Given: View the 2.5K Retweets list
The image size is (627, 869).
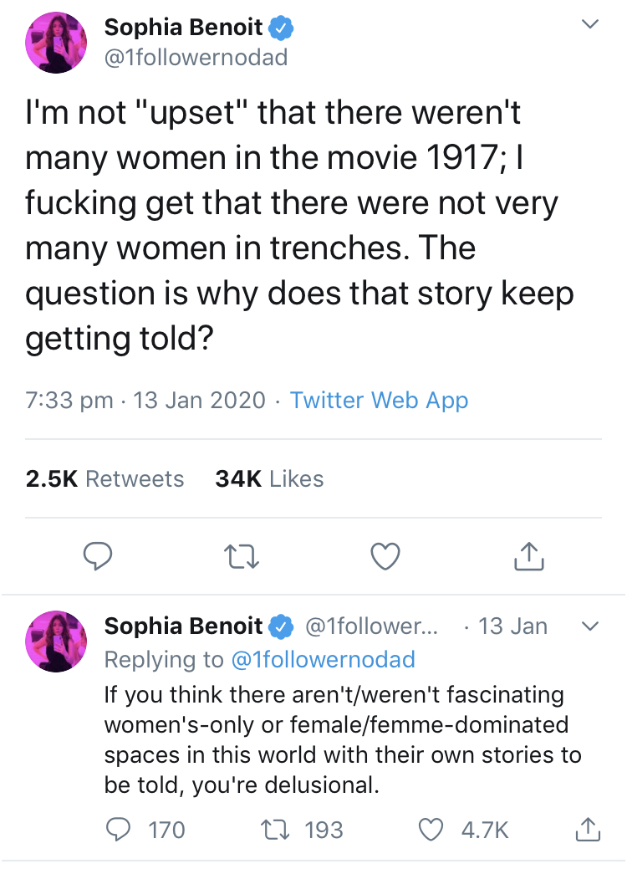Looking at the screenshot, I should point(105,479).
